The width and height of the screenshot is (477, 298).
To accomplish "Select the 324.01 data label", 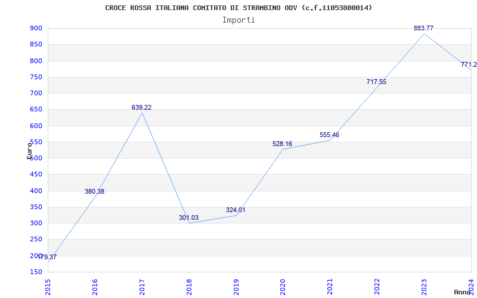I will pos(236,210).
